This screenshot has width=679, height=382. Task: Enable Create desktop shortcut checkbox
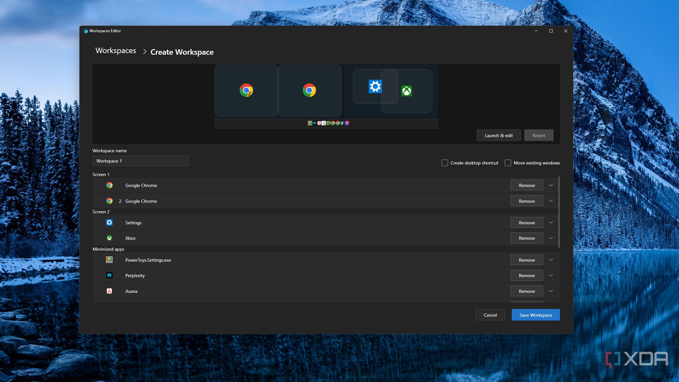(445, 163)
